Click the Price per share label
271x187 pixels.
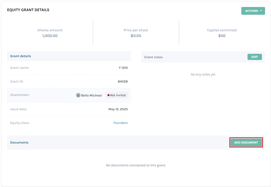point(136,30)
